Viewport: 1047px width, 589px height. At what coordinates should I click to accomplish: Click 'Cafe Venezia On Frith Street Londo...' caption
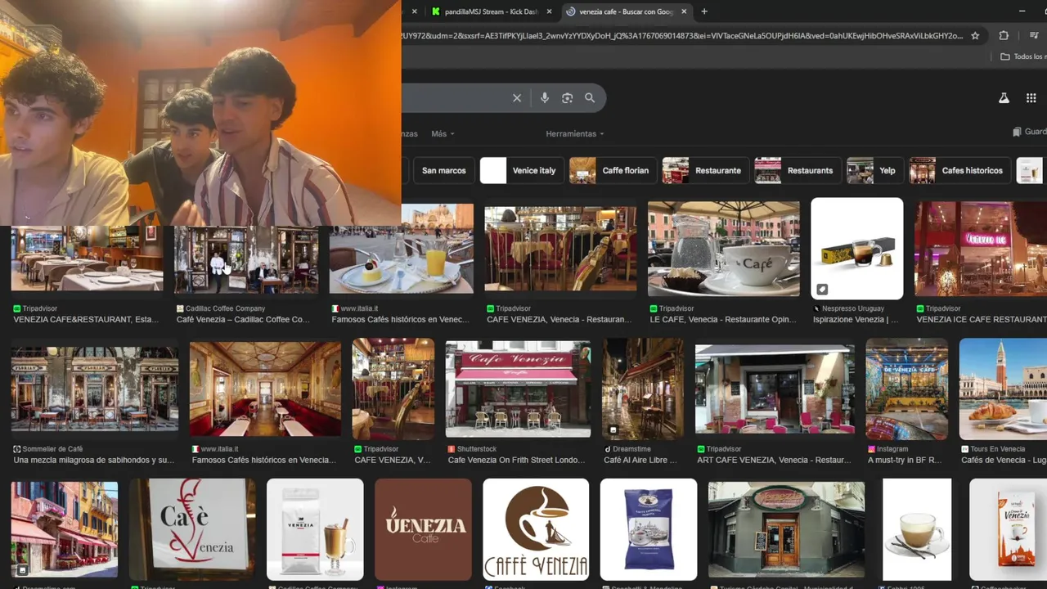click(x=517, y=461)
